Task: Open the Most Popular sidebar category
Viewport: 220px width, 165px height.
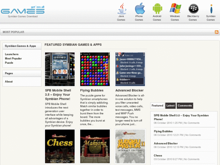Action: pos(13,58)
